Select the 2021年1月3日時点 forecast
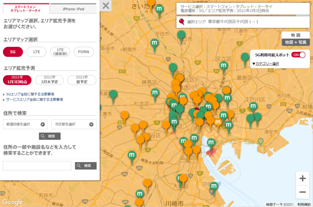 [x=17, y=80]
